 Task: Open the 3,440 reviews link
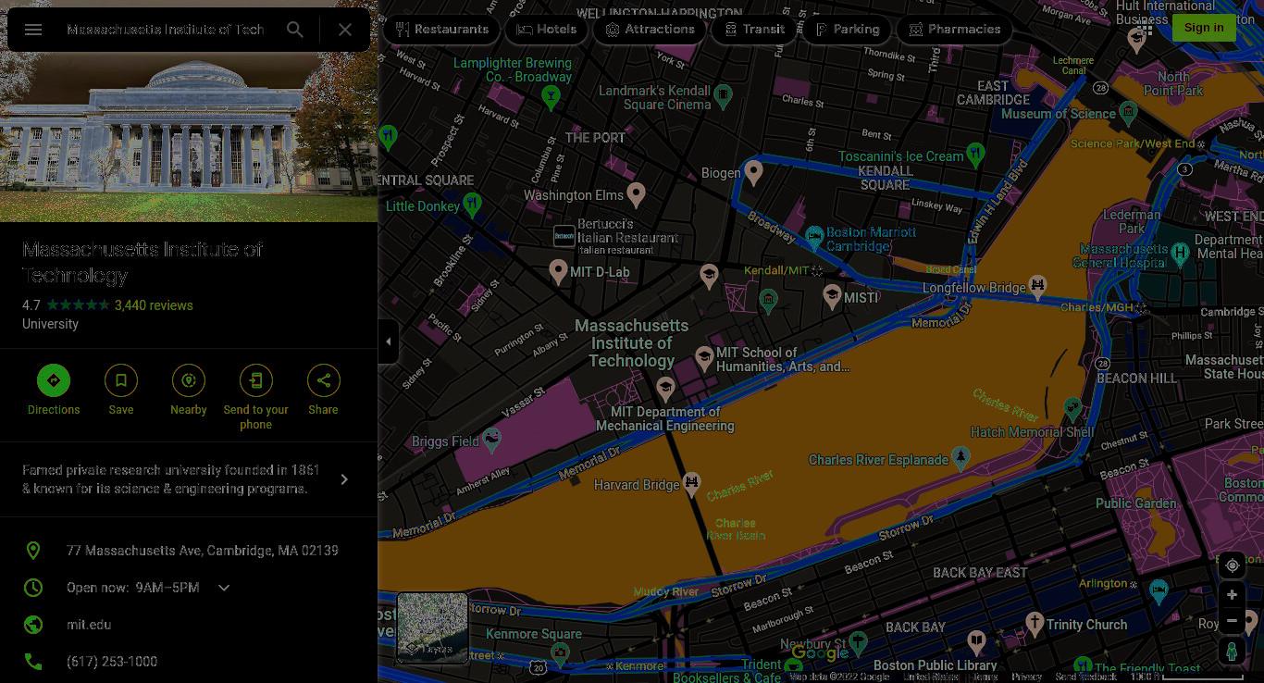(154, 305)
